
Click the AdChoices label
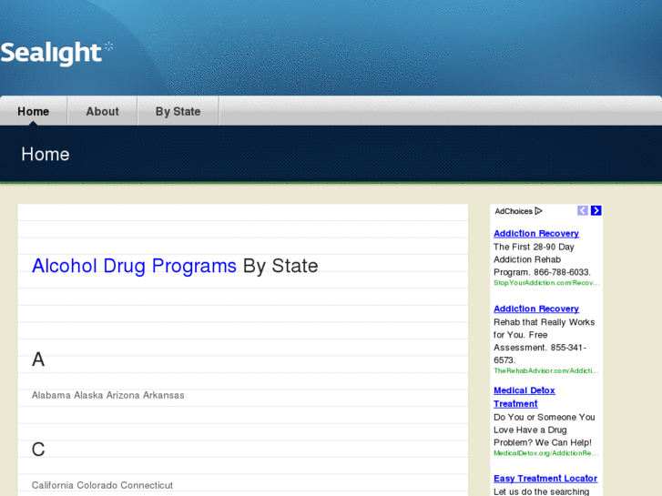point(514,211)
